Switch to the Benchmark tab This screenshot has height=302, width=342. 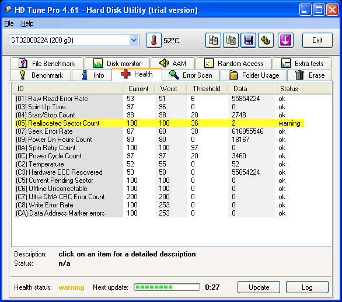(41, 75)
